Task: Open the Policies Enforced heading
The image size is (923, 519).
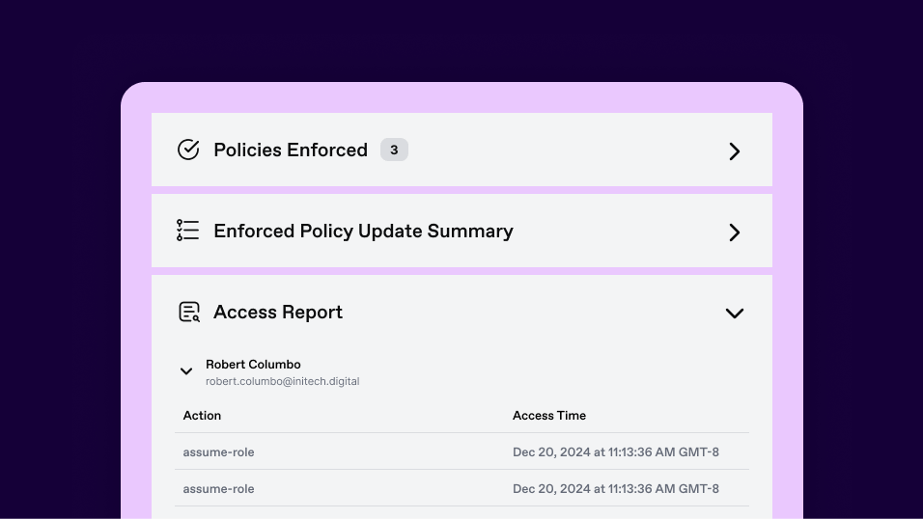Action: tap(291, 150)
